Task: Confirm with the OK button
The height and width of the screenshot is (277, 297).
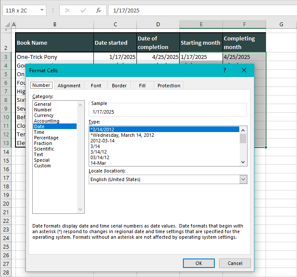Action: [x=199, y=263]
